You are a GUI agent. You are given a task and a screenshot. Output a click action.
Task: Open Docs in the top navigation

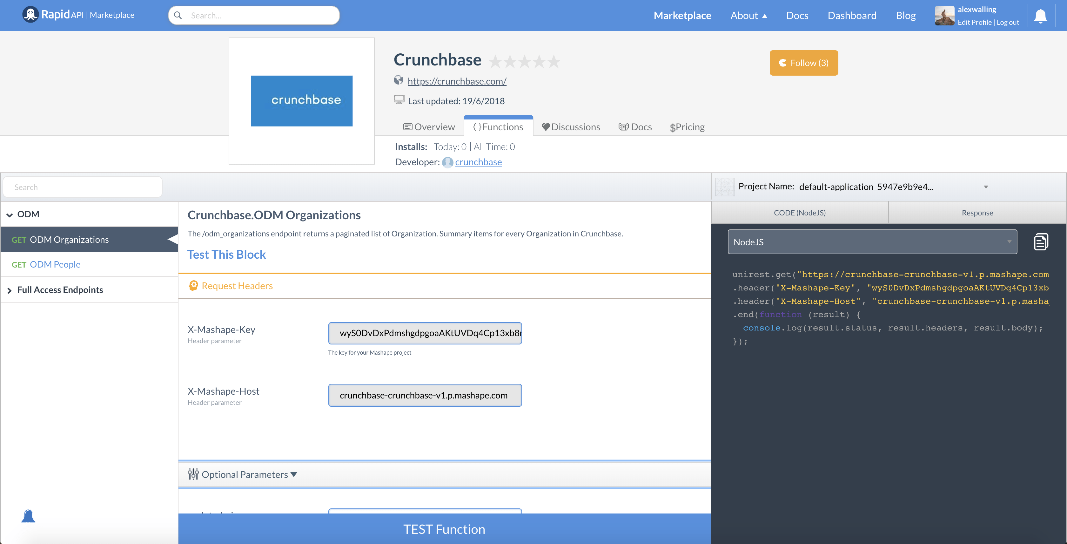click(797, 15)
